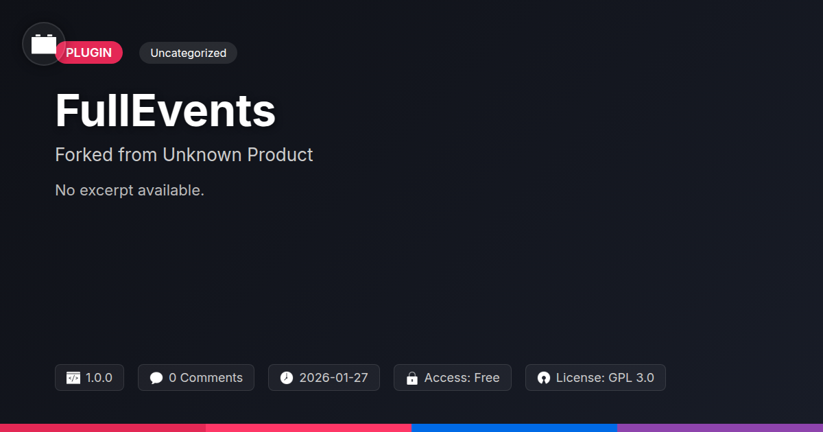The image size is (823, 432).
Task: Select the Access: Free badge
Action: (x=453, y=378)
